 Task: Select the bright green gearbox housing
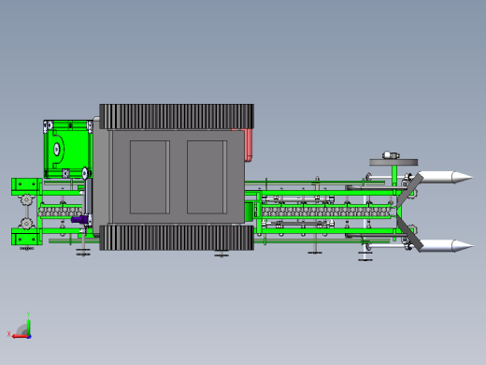coord(68,149)
